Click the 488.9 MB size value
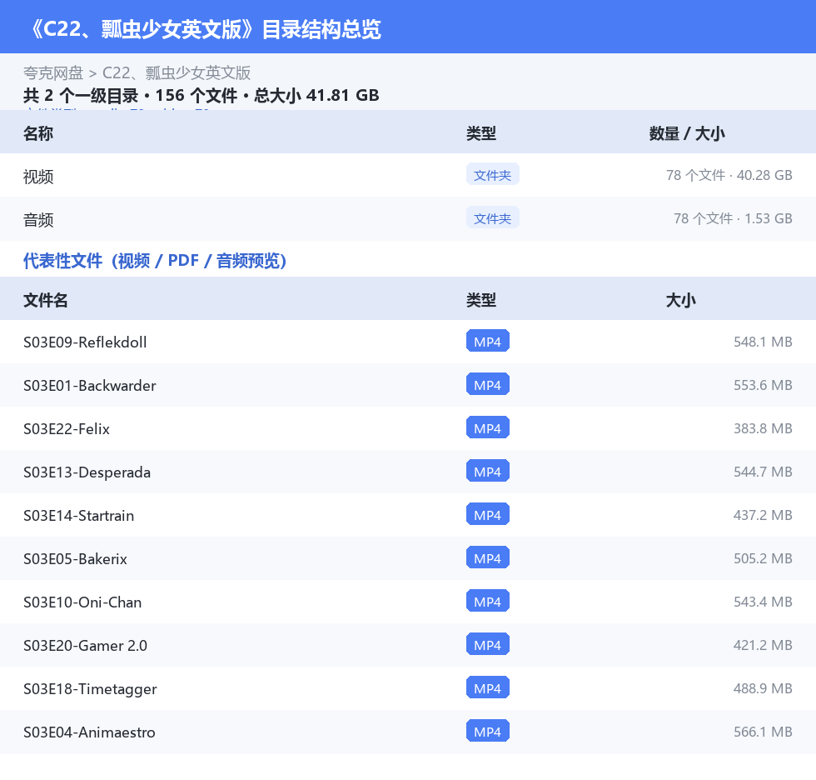Screen dimensions: 816x780 (763, 688)
